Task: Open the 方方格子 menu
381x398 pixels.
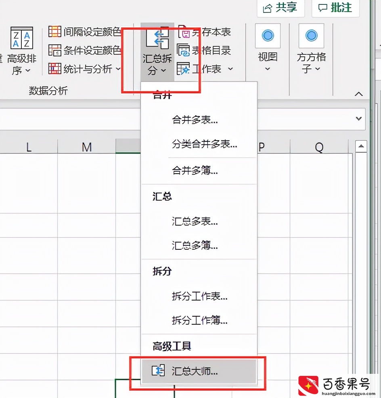Action: 311,48
